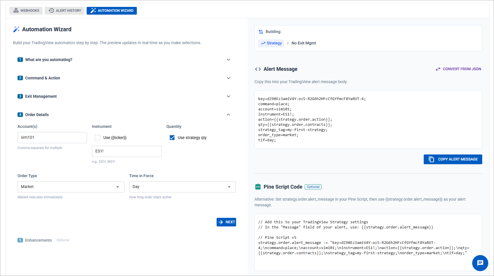Click the webhooks icon on the Webhooks tab
Screen dimensions: 494x276
pyautogui.click(x=16, y=10)
